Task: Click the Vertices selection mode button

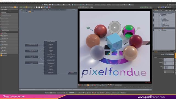Action: coord(54,5)
